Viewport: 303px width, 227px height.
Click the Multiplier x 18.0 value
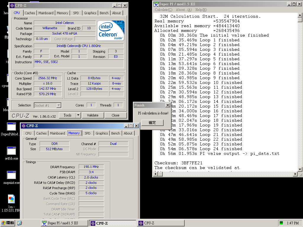tap(48, 83)
